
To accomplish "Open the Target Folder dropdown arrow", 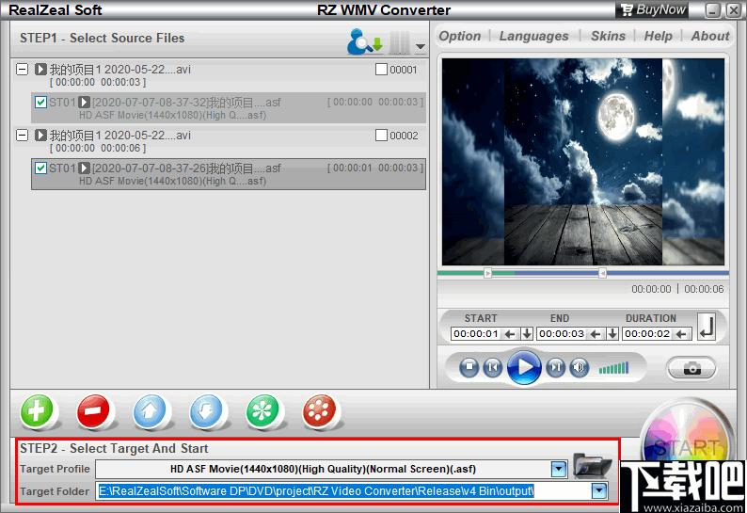I will [x=599, y=490].
